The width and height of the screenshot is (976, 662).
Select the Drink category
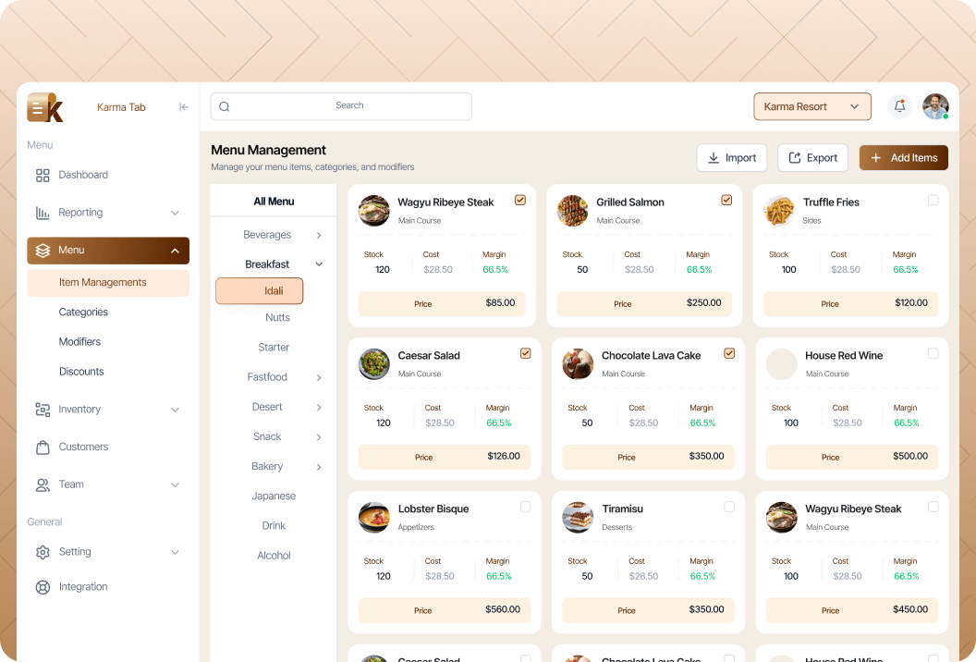point(274,526)
